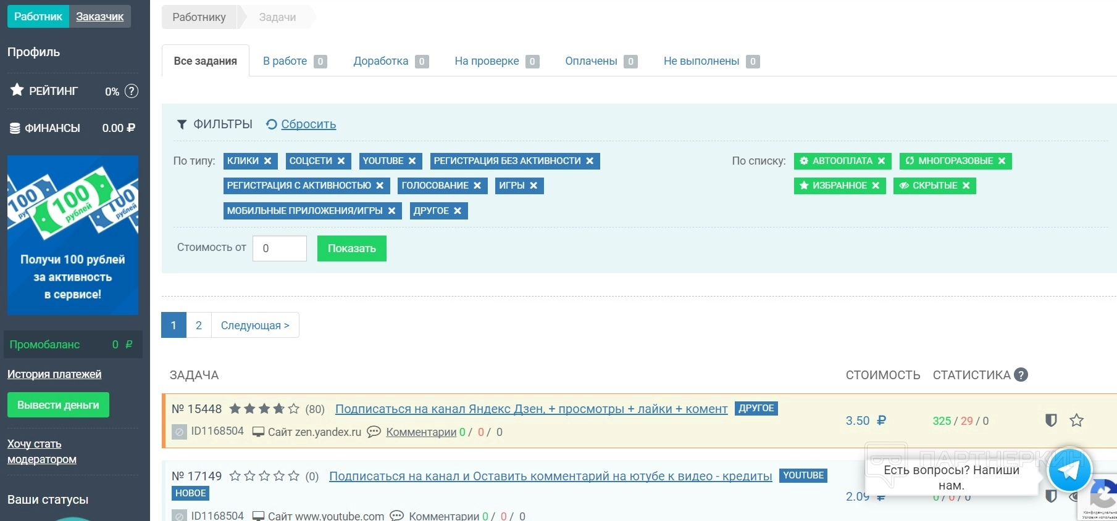This screenshot has height=521, width=1117.
Task: Click the Сбросить filters link
Action: [309, 125]
